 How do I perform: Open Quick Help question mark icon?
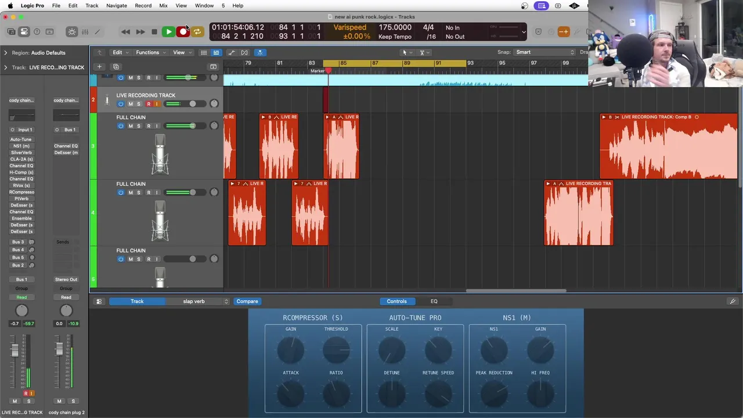[x=37, y=31]
